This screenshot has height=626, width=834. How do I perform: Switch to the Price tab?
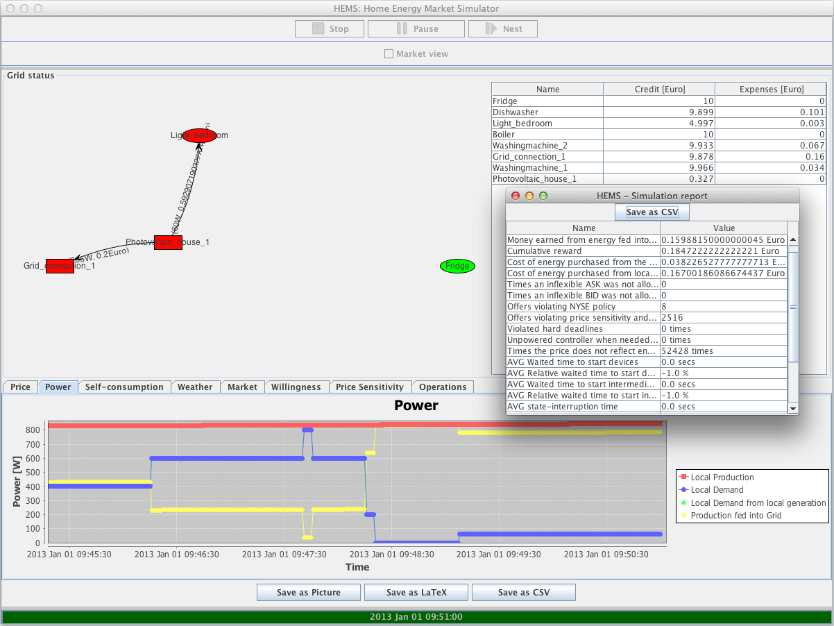(20, 387)
